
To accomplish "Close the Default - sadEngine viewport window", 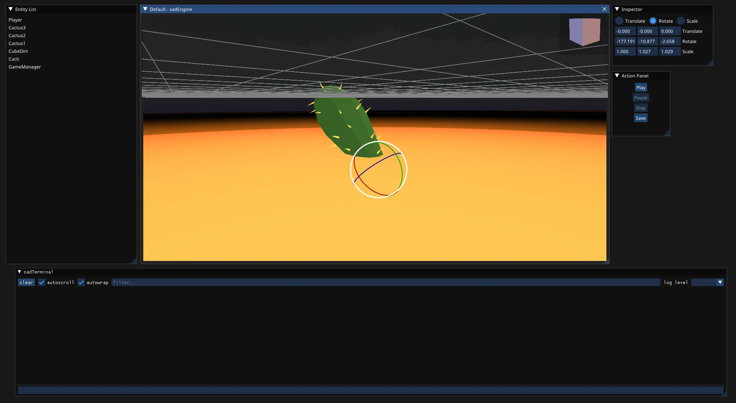I will [x=604, y=9].
